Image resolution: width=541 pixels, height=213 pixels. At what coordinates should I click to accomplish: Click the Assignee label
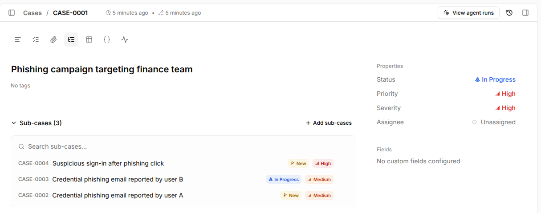pos(390,122)
